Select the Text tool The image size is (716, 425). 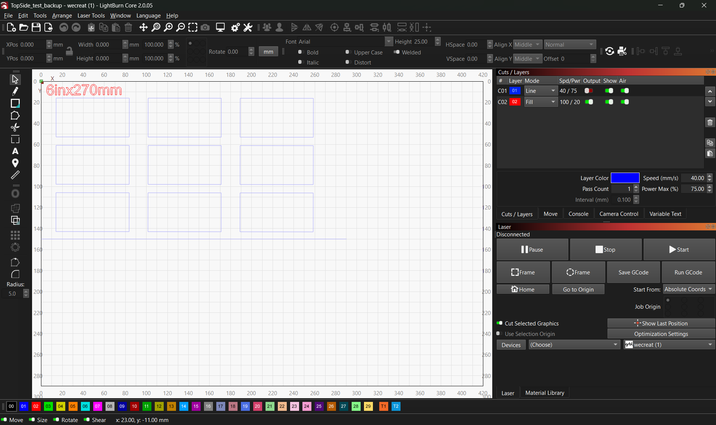(x=15, y=151)
